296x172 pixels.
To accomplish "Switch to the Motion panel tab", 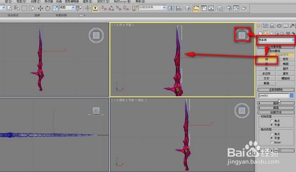I will (x=279, y=26).
